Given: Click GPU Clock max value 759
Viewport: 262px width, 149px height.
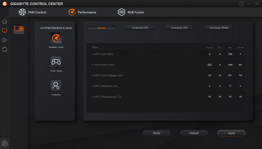Looking at the screenshot, I should click(x=230, y=54).
